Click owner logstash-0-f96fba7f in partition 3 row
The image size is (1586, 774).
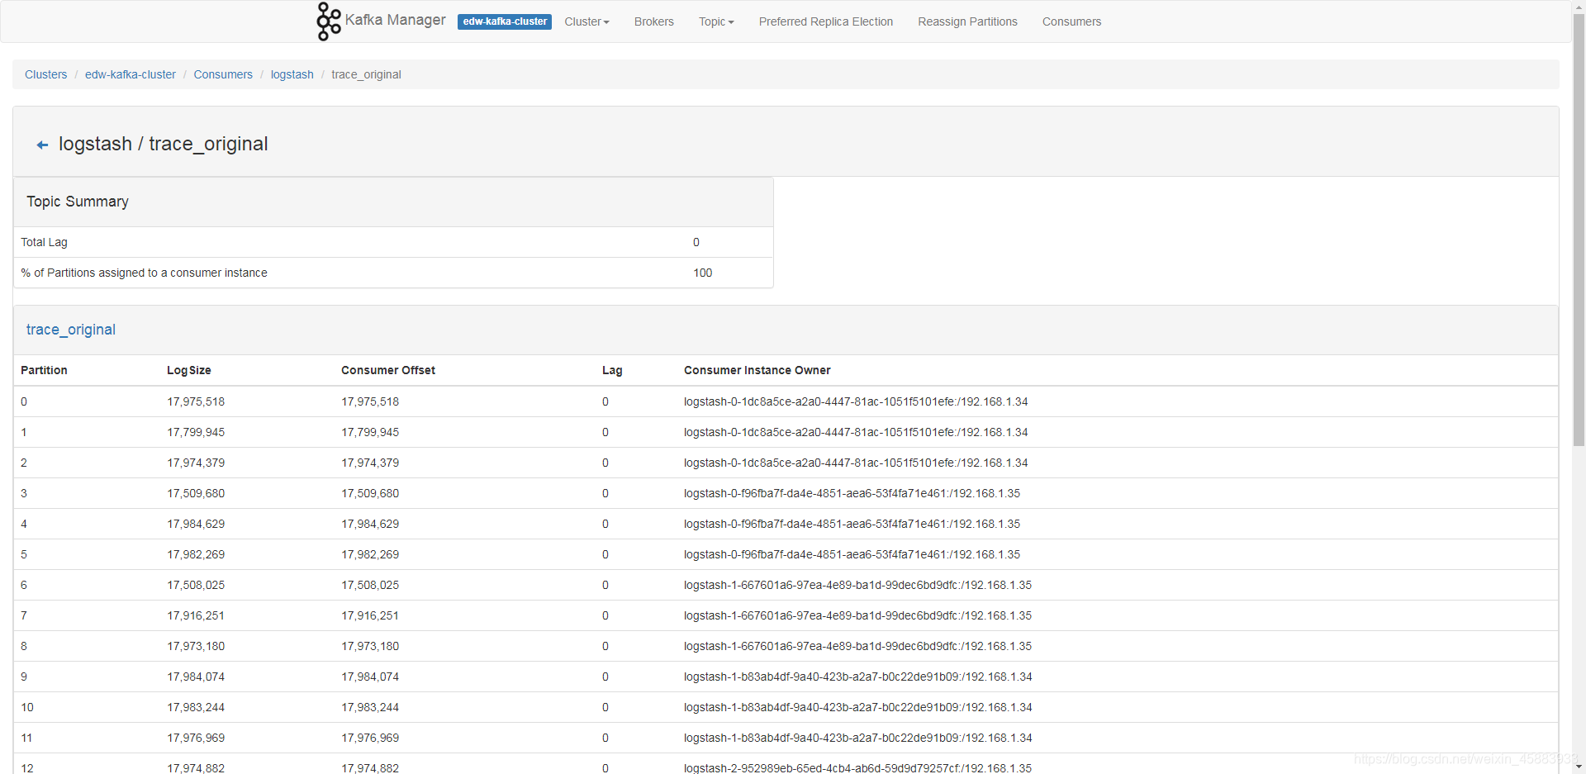click(852, 493)
